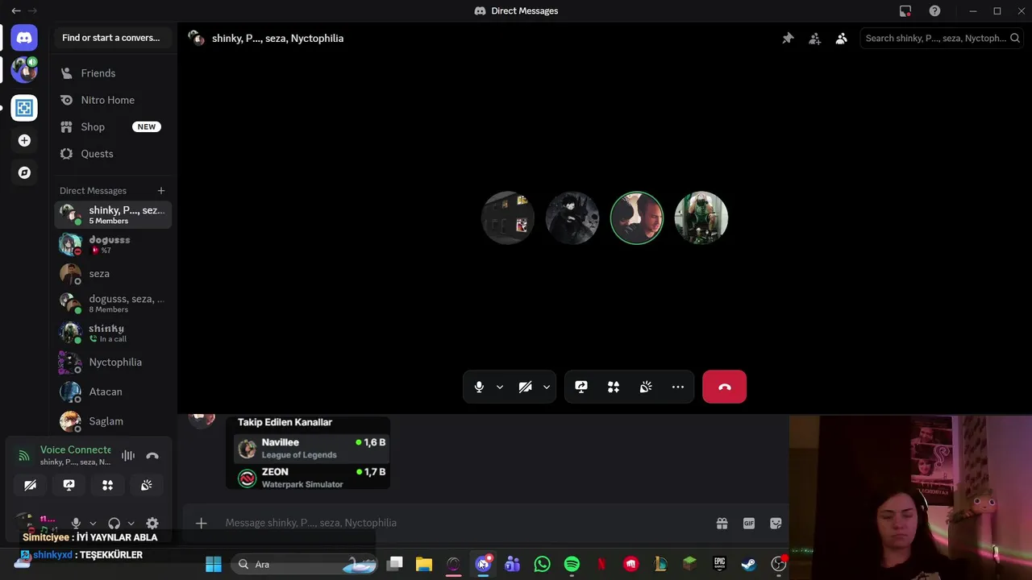Image resolution: width=1032 pixels, height=580 pixels.
Task: Expand microphone options arrow in call
Action: pyautogui.click(x=500, y=387)
